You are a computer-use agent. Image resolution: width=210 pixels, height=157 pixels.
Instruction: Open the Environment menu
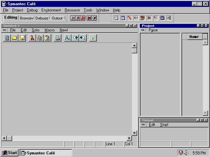click(51, 10)
